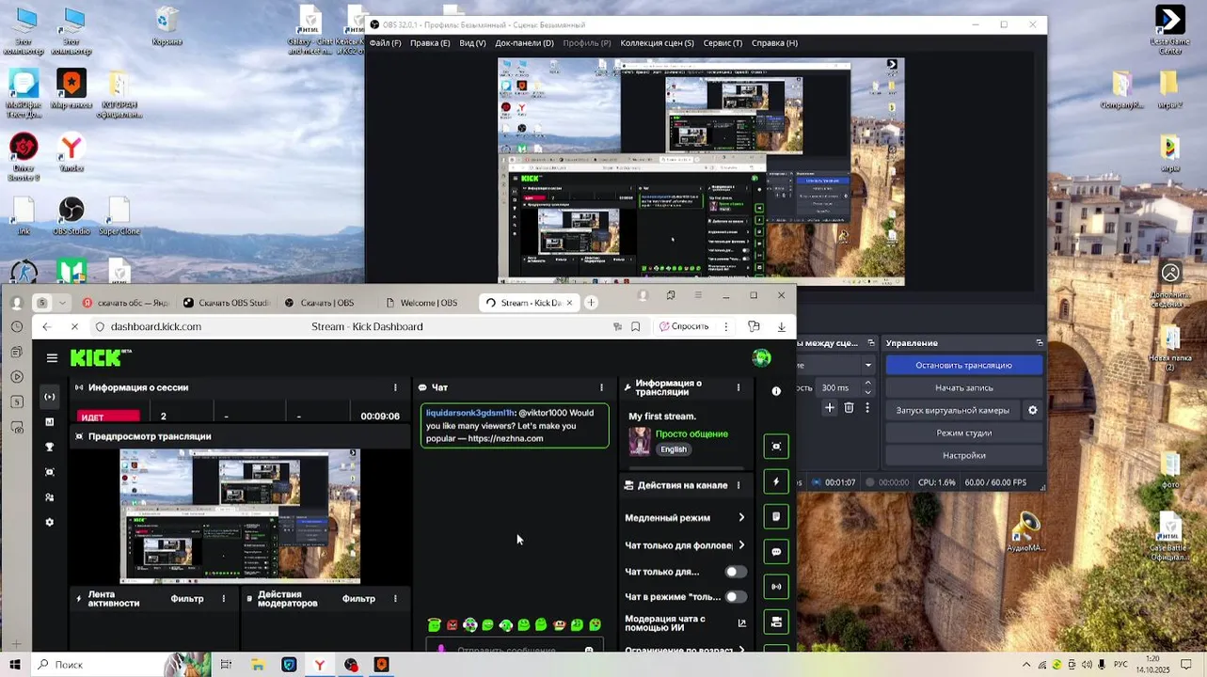Open the OBS scene transition dropdown
This screenshot has width=1207, height=677.
pyautogui.click(x=868, y=365)
